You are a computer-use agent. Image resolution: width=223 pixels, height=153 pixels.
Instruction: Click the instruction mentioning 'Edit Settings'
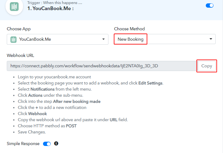coord(91,83)
